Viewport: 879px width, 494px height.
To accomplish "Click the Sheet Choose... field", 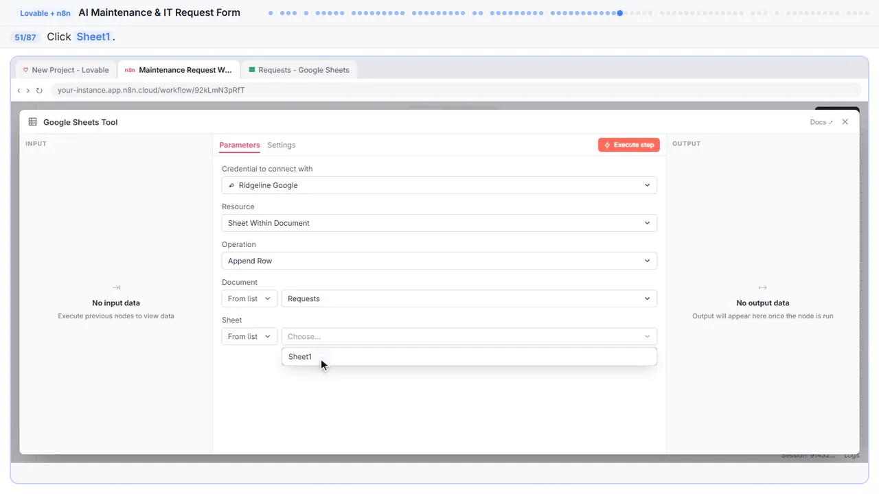I will tap(469, 336).
